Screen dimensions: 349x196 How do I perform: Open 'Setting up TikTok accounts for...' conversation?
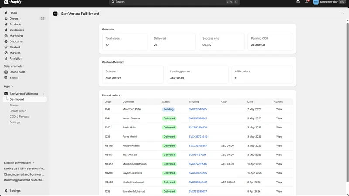coord(24,169)
